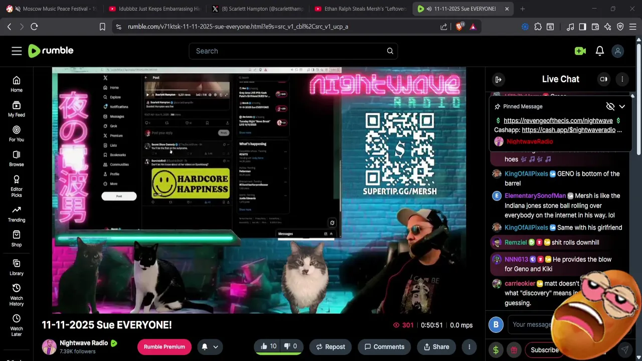This screenshot has height=361, width=642.
Task: Open Brave VPN shield icon
Action: pyautogui.click(x=620, y=27)
